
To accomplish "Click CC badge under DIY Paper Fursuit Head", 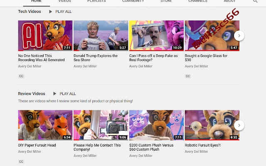I will 21,161.
